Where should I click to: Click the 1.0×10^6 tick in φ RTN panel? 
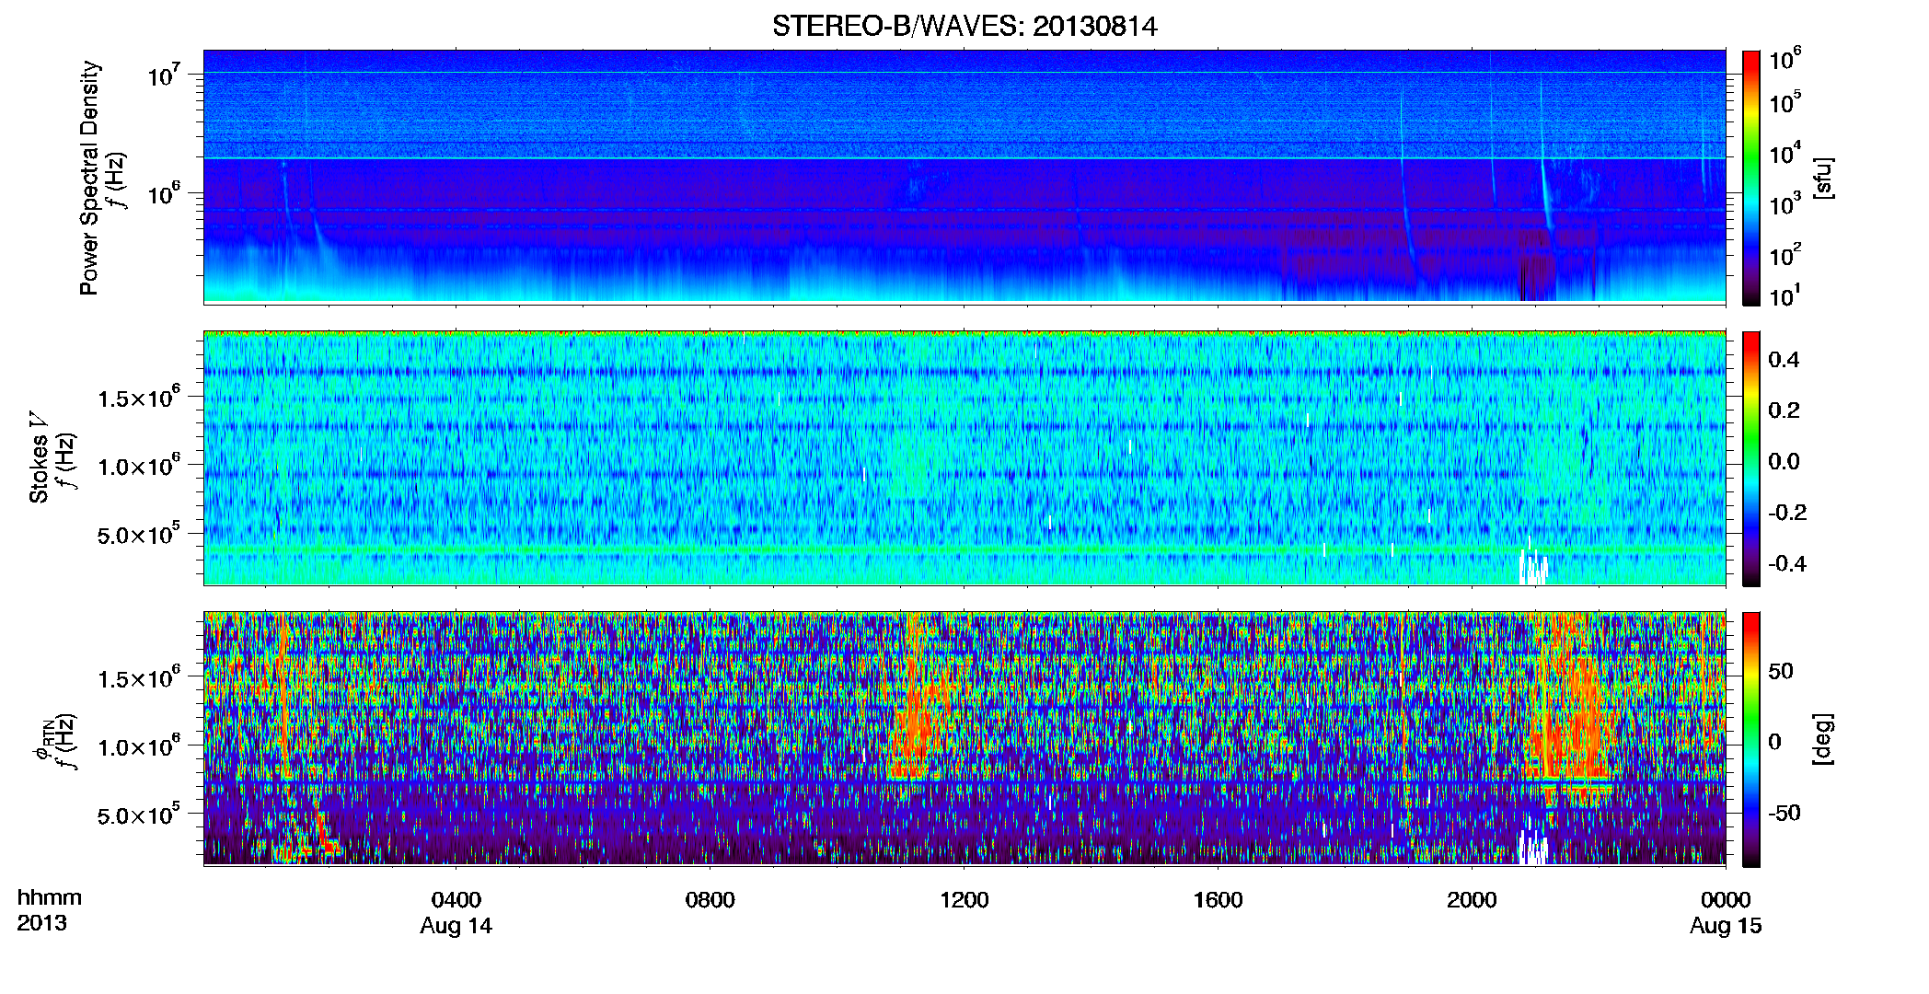click(139, 746)
